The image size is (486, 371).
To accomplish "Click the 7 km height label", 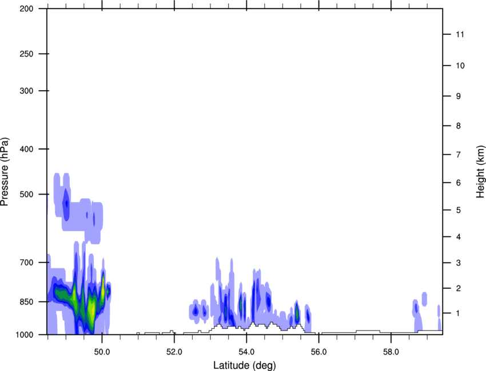I will click(x=459, y=155).
